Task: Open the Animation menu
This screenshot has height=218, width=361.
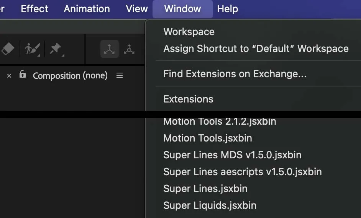Action: tap(87, 9)
